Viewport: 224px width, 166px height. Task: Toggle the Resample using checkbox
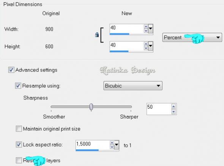coord(18,86)
